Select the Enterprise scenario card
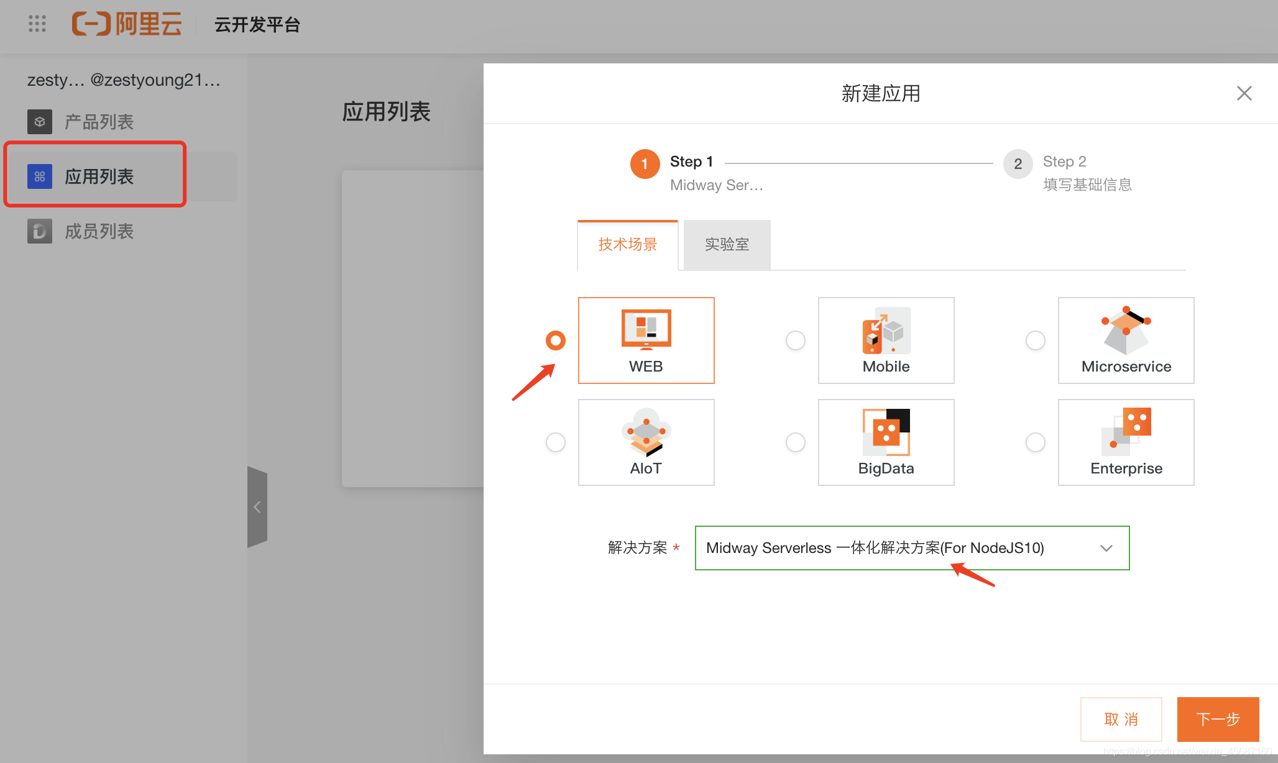The height and width of the screenshot is (763, 1278). [1126, 442]
